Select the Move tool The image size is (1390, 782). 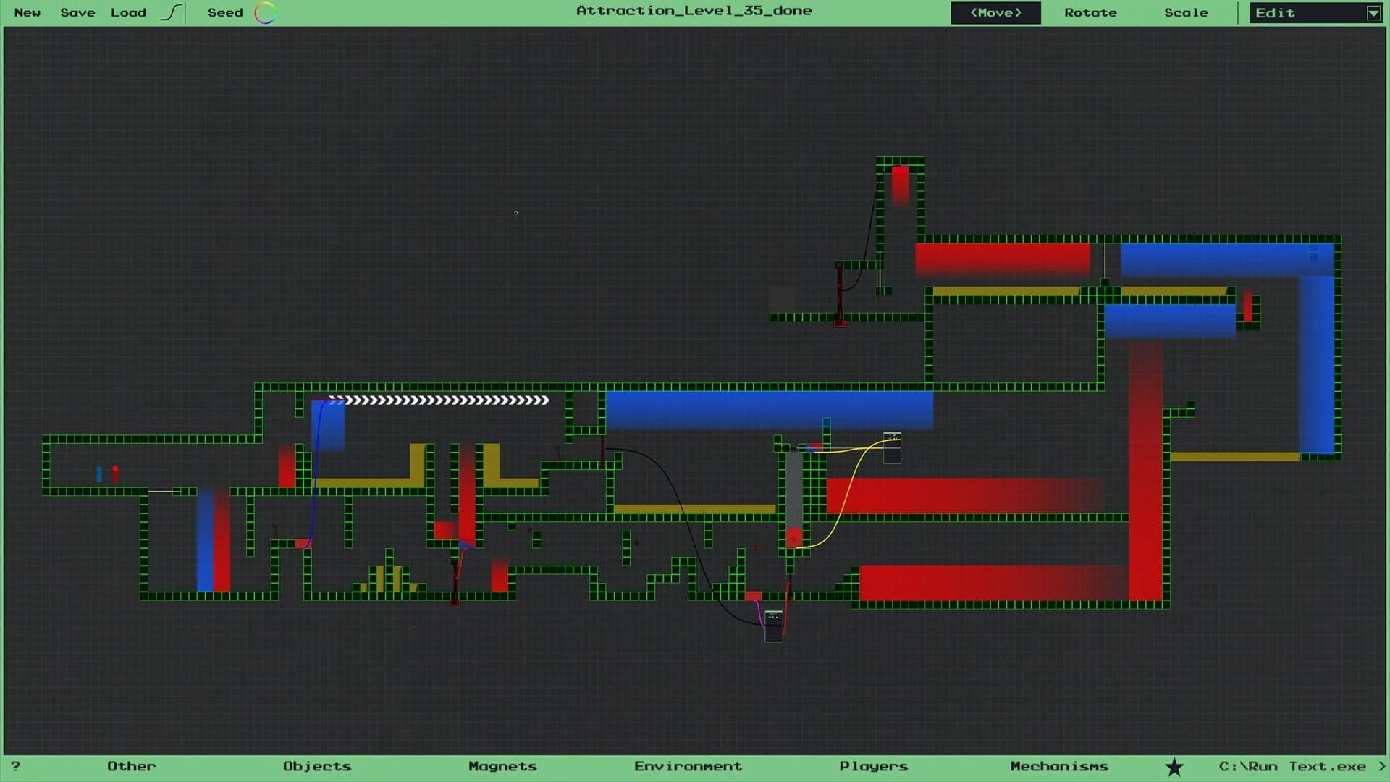(x=995, y=12)
